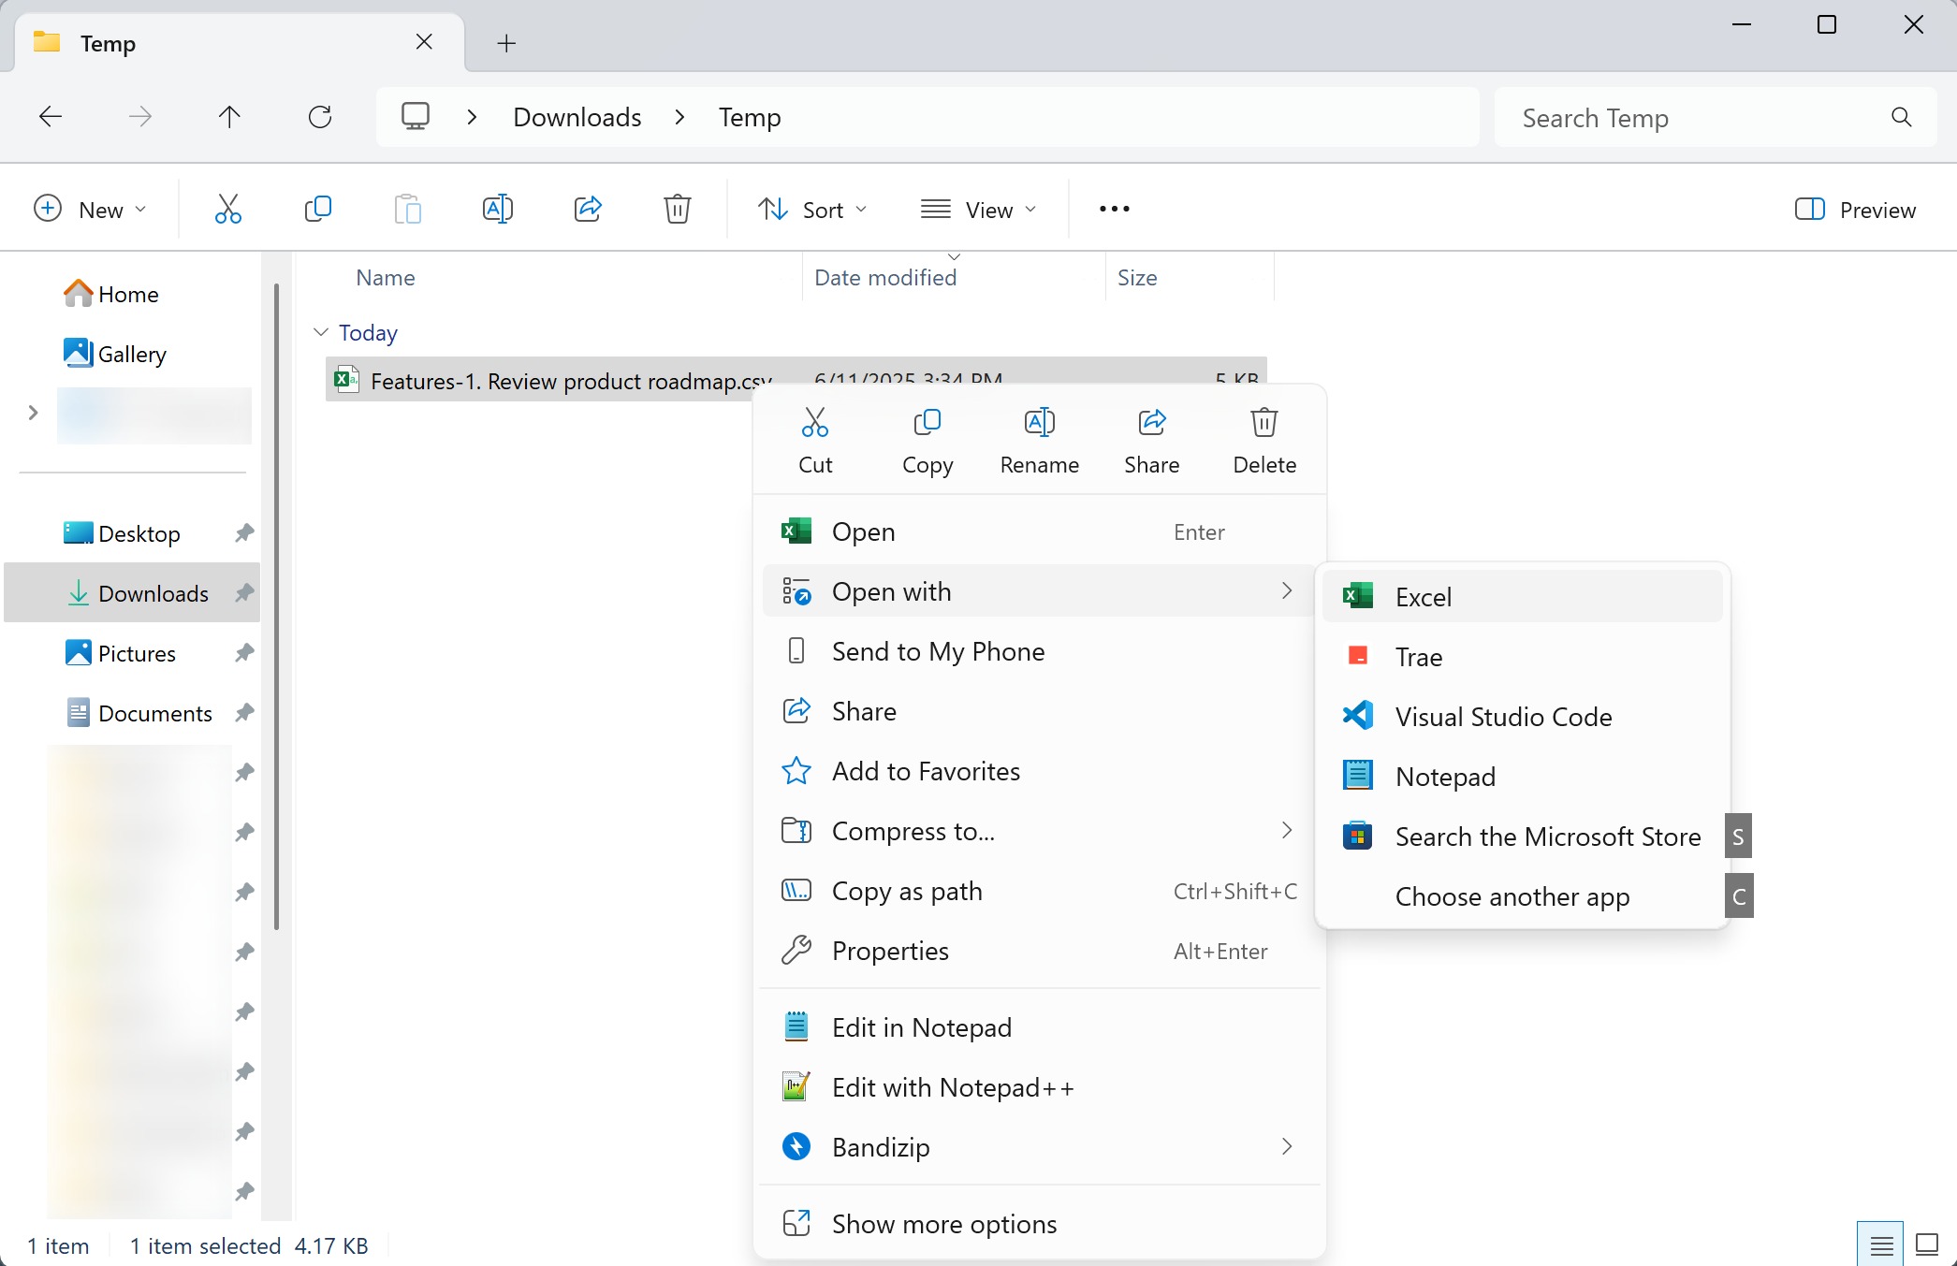Sort by Date modified column
The height and width of the screenshot is (1266, 1957).
885,278
